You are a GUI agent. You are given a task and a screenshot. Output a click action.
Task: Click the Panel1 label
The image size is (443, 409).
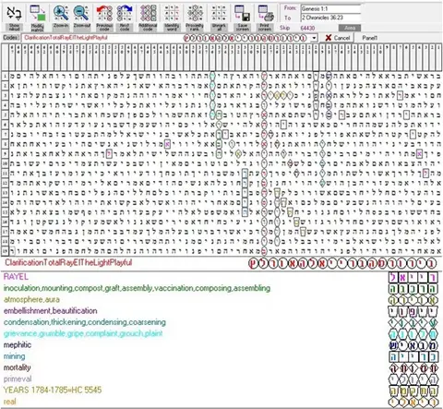click(x=369, y=38)
